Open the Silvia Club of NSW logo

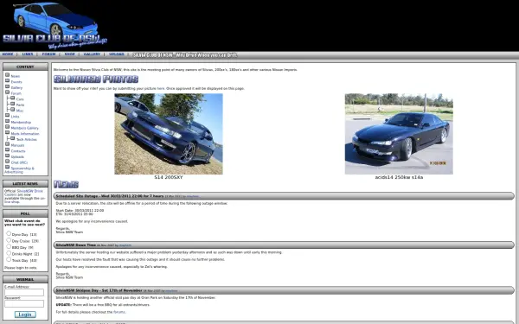[54, 25]
